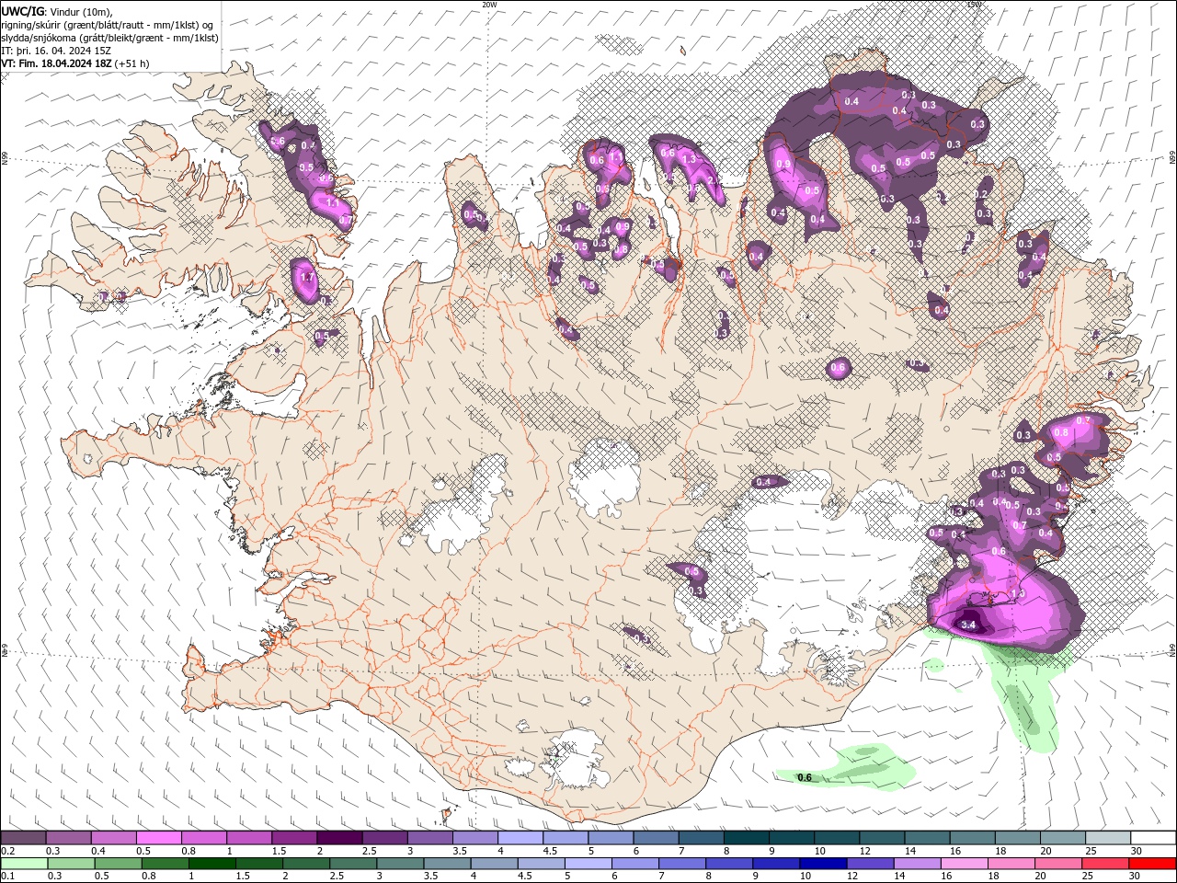
Task: Pick the darkest purple snow-scale swatch at 2
Action: [x=339, y=838]
